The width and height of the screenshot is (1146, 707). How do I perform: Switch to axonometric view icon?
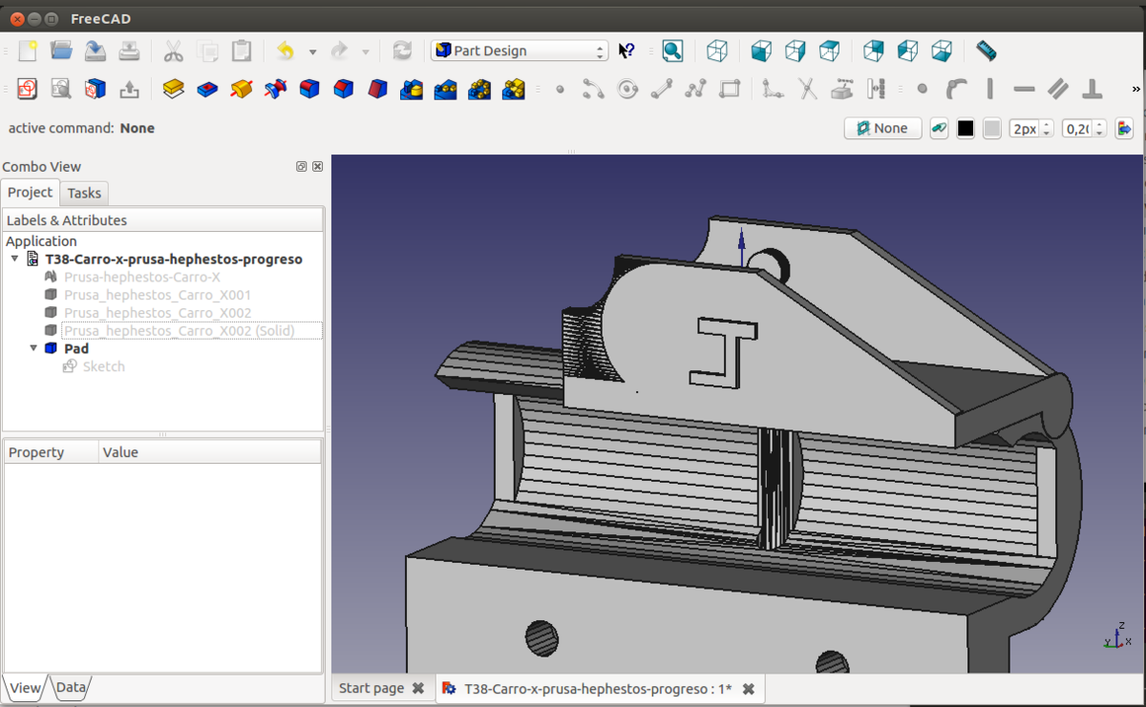[716, 51]
